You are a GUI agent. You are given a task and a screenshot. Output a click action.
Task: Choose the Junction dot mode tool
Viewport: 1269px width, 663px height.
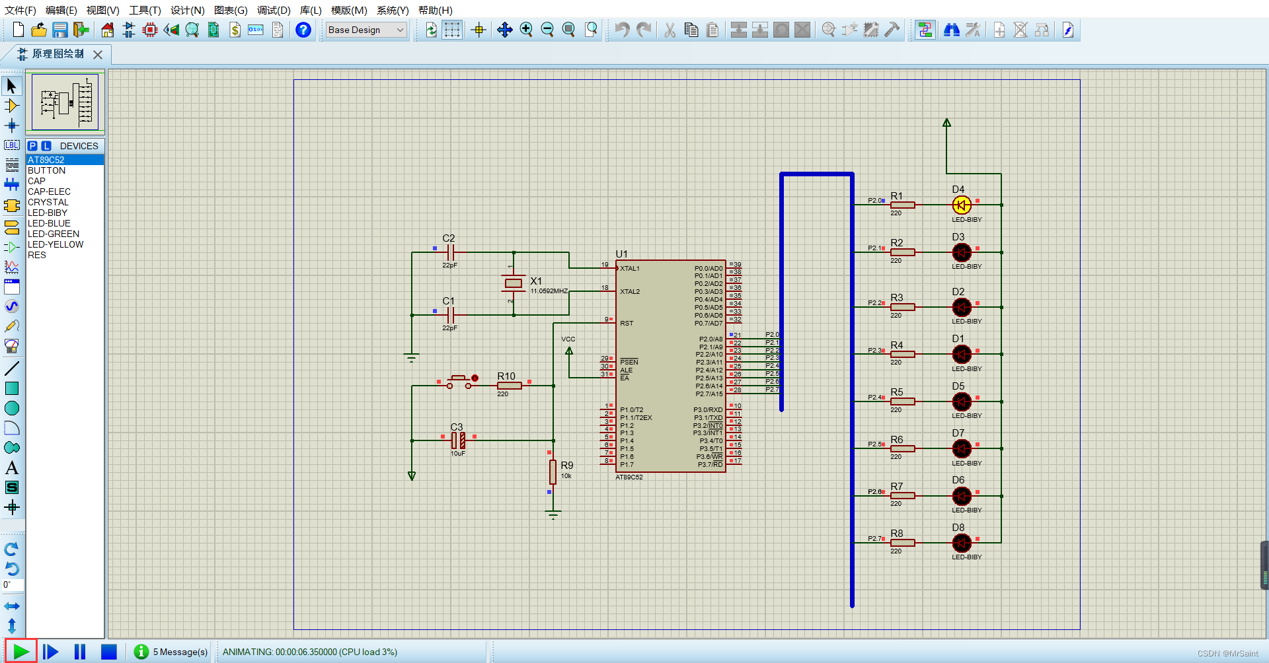[x=11, y=125]
